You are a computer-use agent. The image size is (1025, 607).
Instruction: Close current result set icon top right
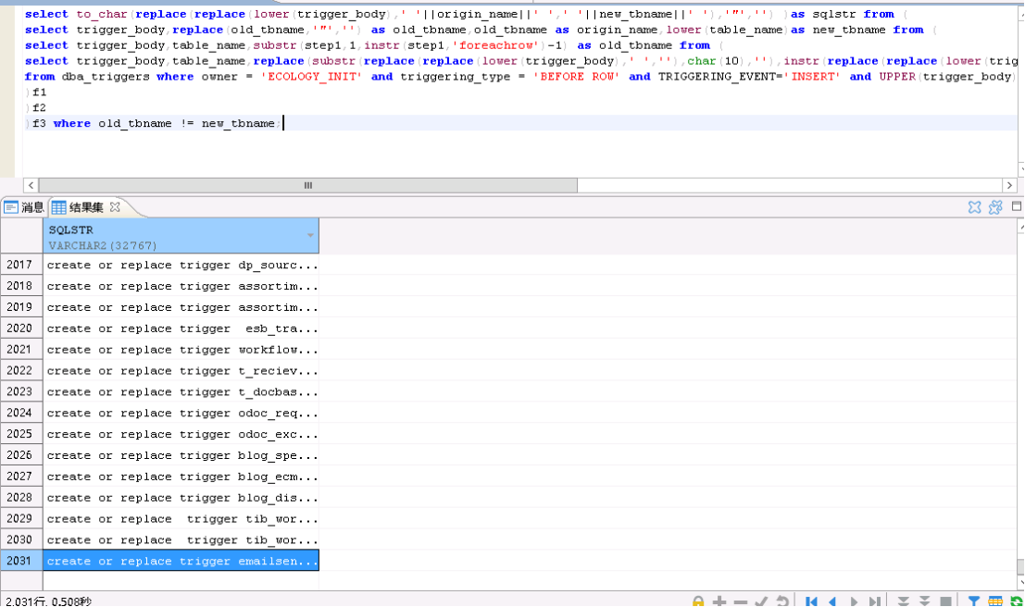click(x=975, y=207)
